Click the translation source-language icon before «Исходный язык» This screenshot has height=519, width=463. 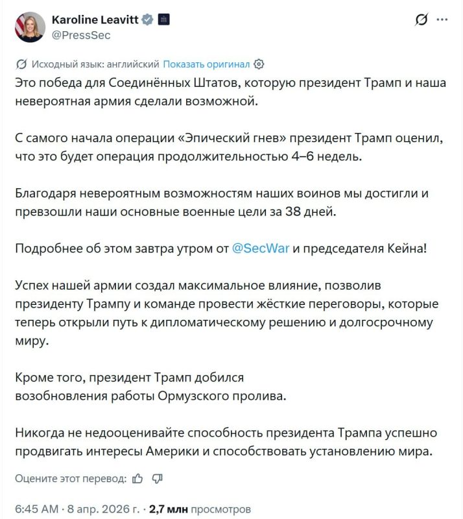pyautogui.click(x=21, y=65)
